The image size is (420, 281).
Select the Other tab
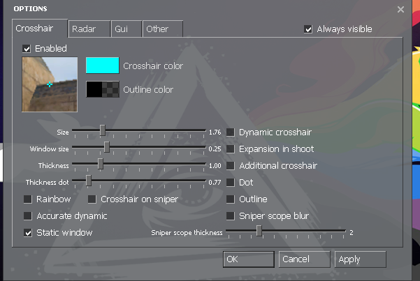pos(161,29)
